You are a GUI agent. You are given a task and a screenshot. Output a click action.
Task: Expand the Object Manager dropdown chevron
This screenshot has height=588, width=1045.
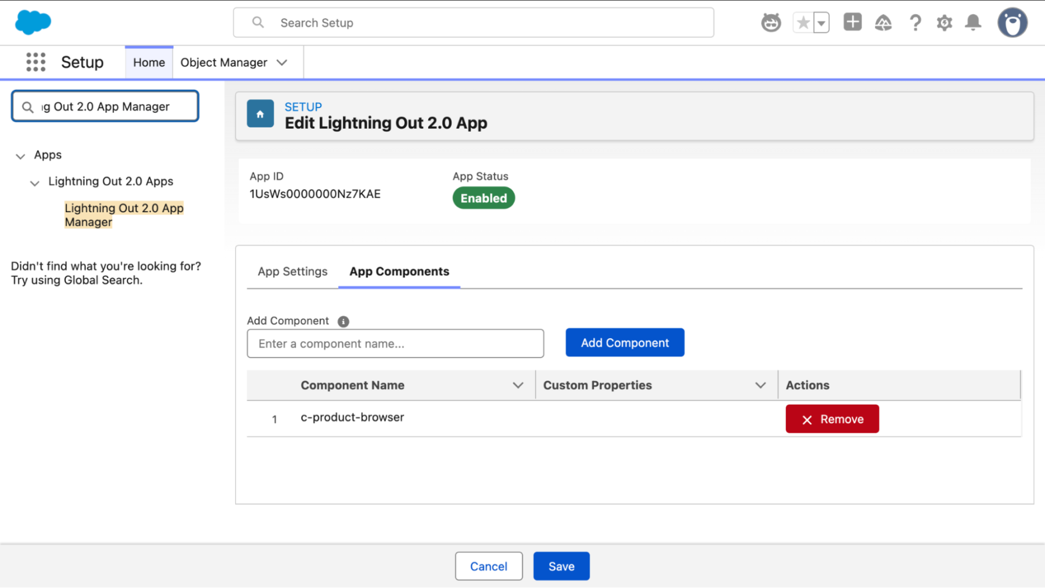click(x=282, y=62)
